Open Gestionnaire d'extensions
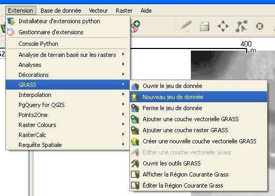Viewport: 275px width, 196px height. 68,32
